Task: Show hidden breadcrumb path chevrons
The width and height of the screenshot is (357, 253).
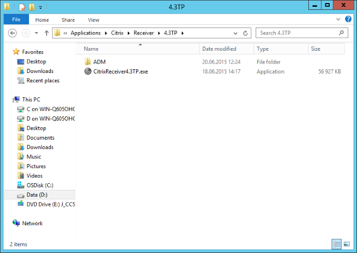Action: (65, 33)
